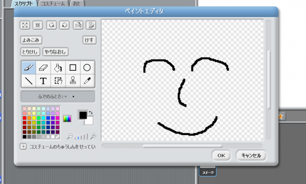Screen dimensions: 306x184
Task: Select the rectangle tool
Action: [x=73, y=68]
